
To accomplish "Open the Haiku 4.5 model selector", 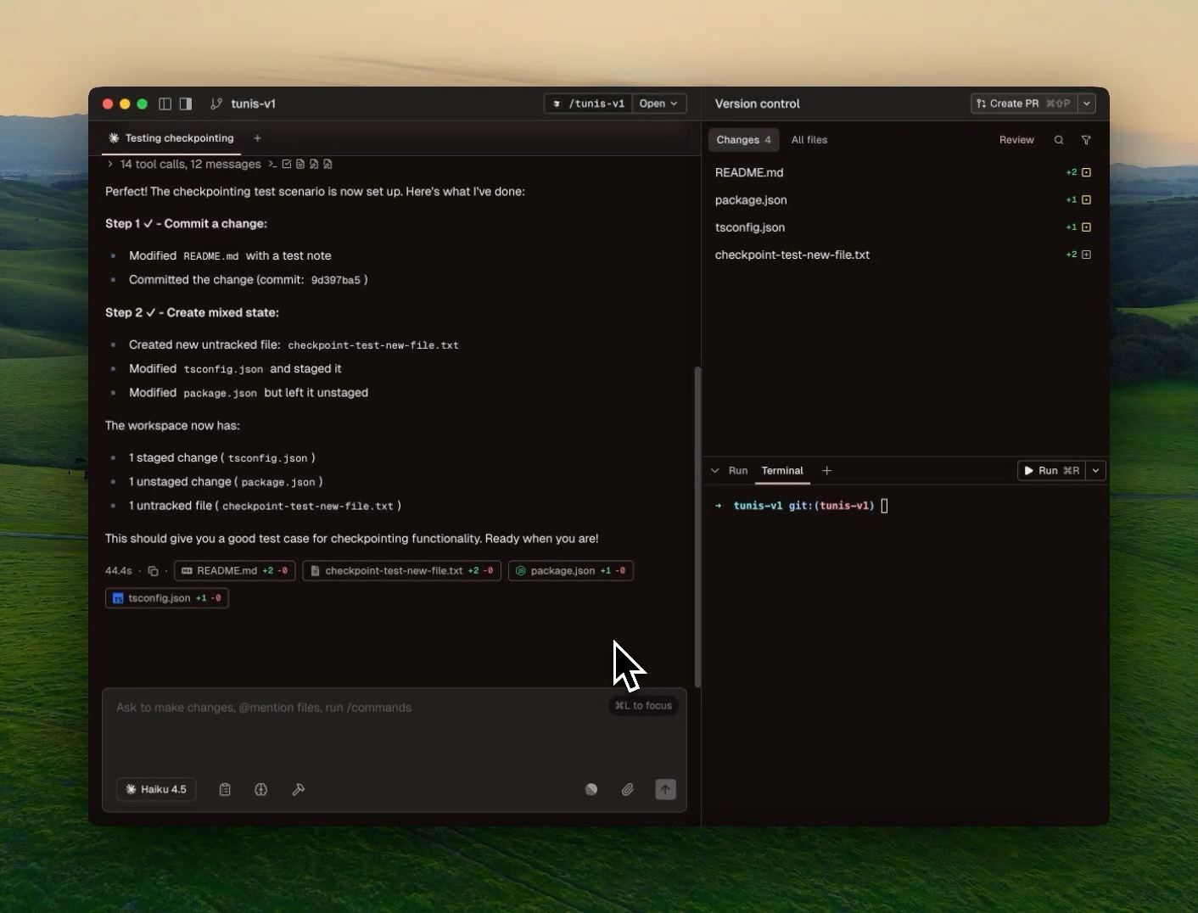I will click(156, 789).
